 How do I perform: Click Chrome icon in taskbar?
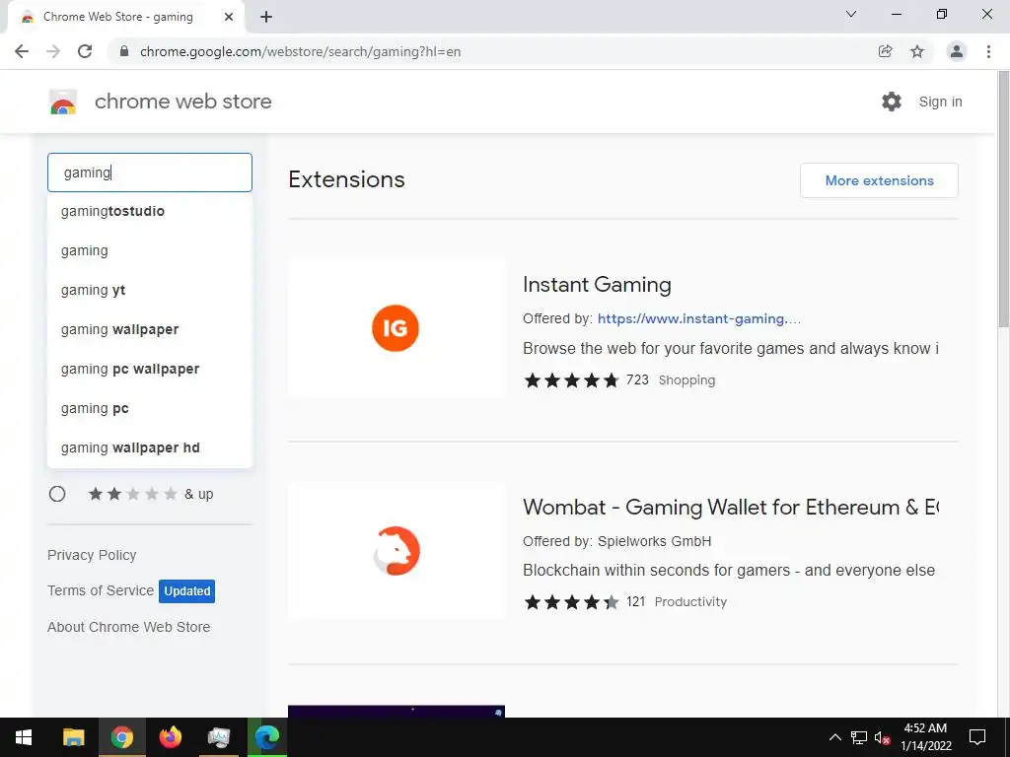click(x=121, y=737)
